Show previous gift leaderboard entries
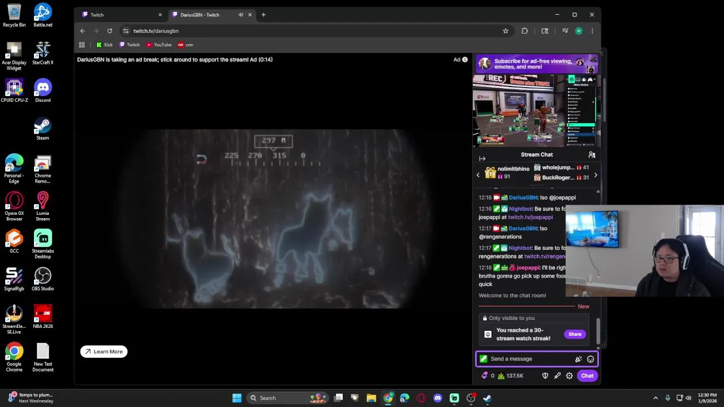The image size is (724, 407). point(478,175)
